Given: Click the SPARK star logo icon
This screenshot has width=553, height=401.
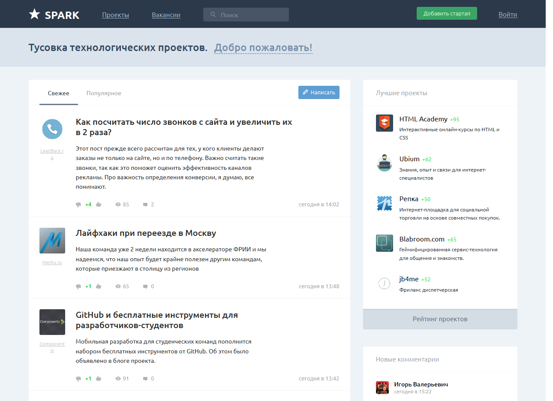Looking at the screenshot, I should 33,13.
